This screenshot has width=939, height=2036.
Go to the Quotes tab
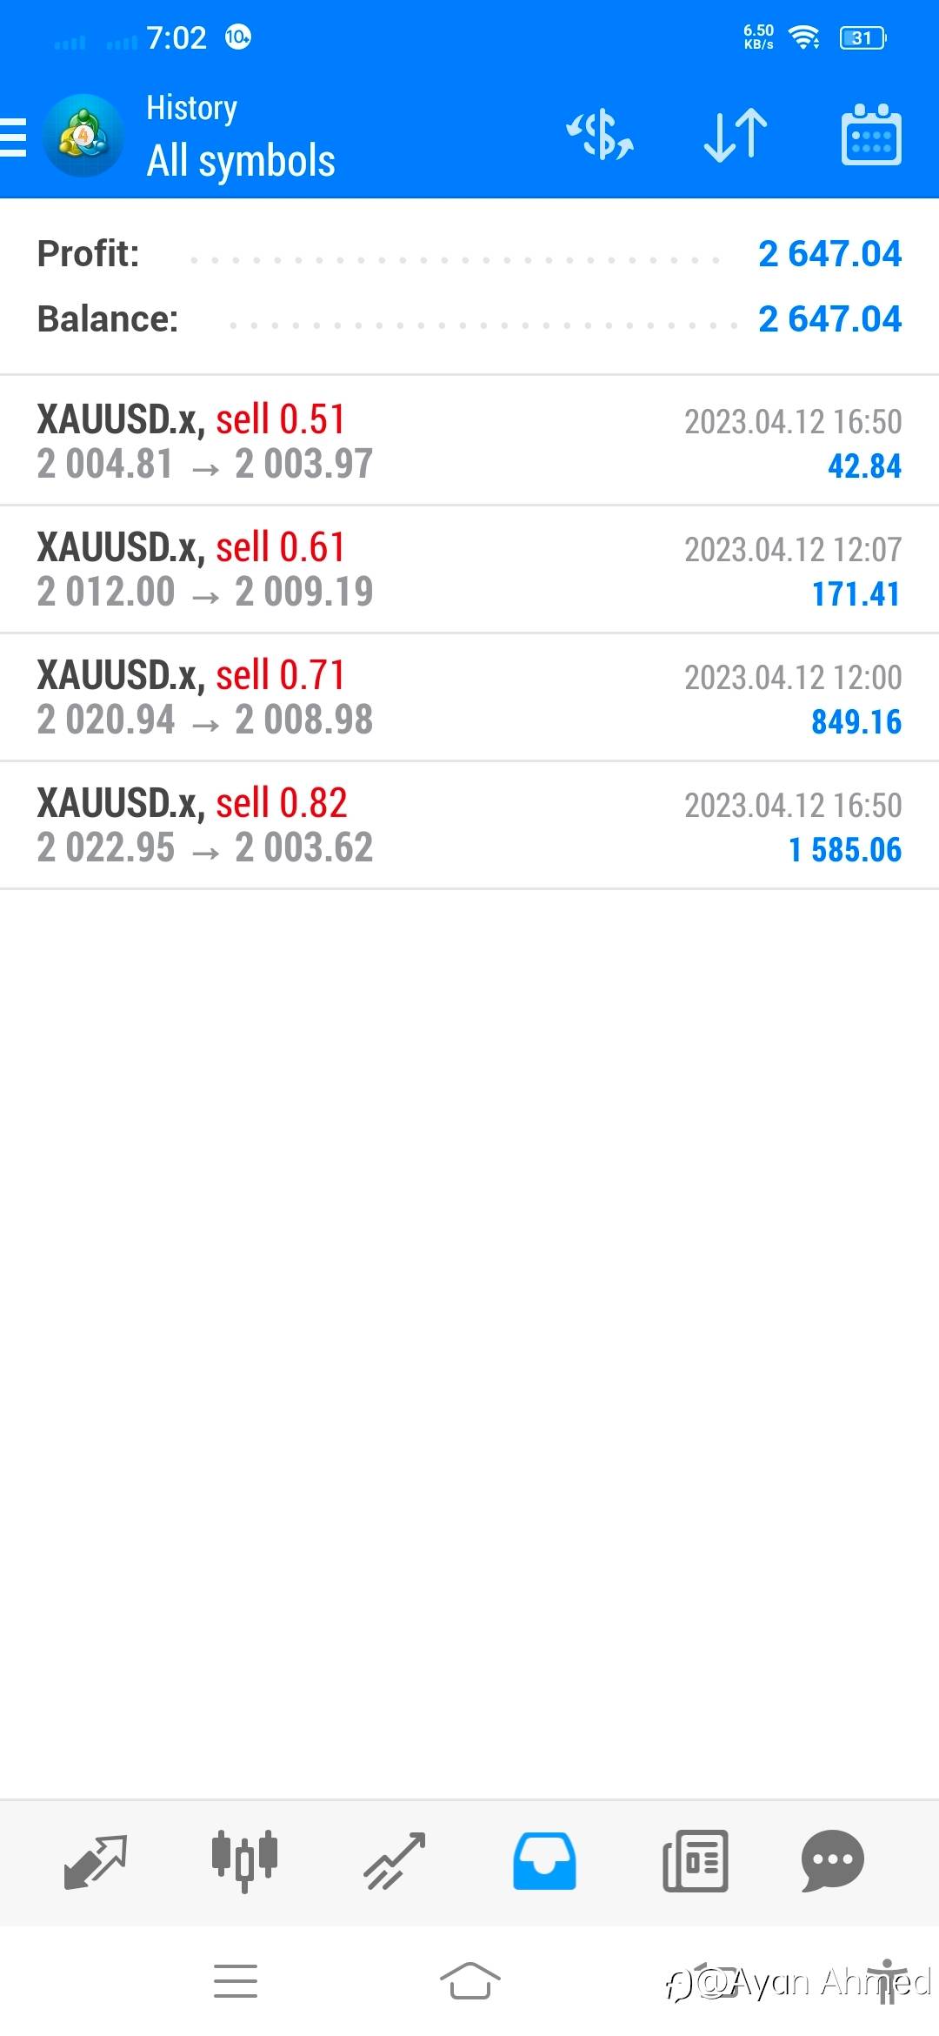point(96,1862)
